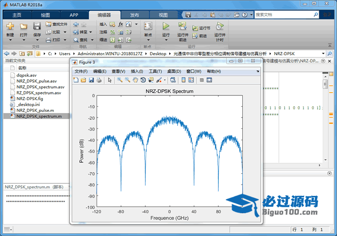Click Run and Time (运行并计时)
The width and height of the screenshot is (337, 236).
click(220, 32)
